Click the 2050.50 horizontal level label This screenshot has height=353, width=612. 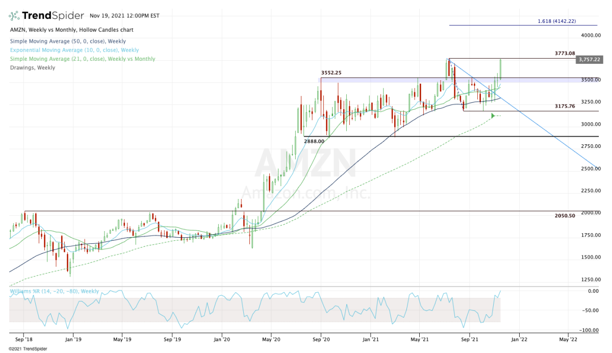(565, 216)
